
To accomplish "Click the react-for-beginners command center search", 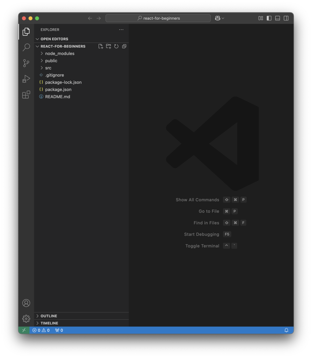I will coord(158,18).
